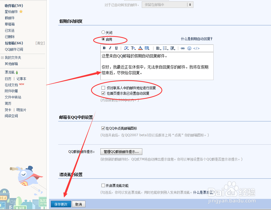Open 草稿箱 folder
The width and height of the screenshot is (271, 210).
click(x=10, y=24)
